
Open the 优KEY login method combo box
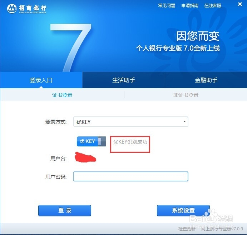(x=131, y=121)
